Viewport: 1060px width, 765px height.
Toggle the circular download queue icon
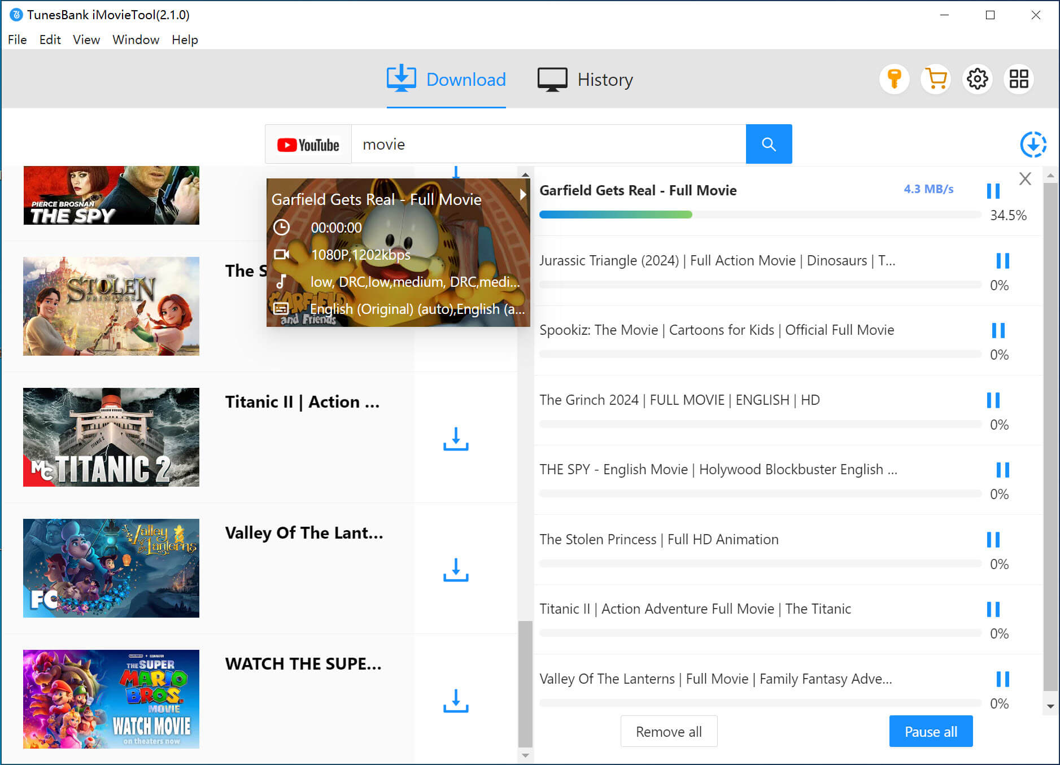coord(1033,145)
